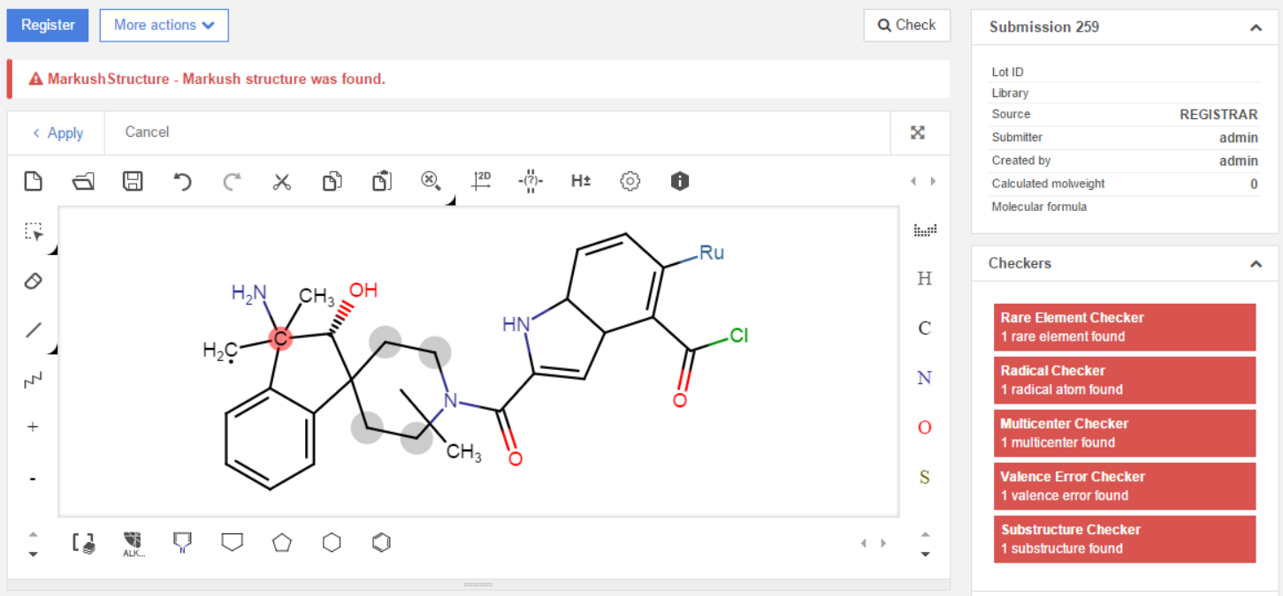This screenshot has width=1283, height=596.
Task: Open the Valence Error Checker result
Action: [x=1124, y=486]
